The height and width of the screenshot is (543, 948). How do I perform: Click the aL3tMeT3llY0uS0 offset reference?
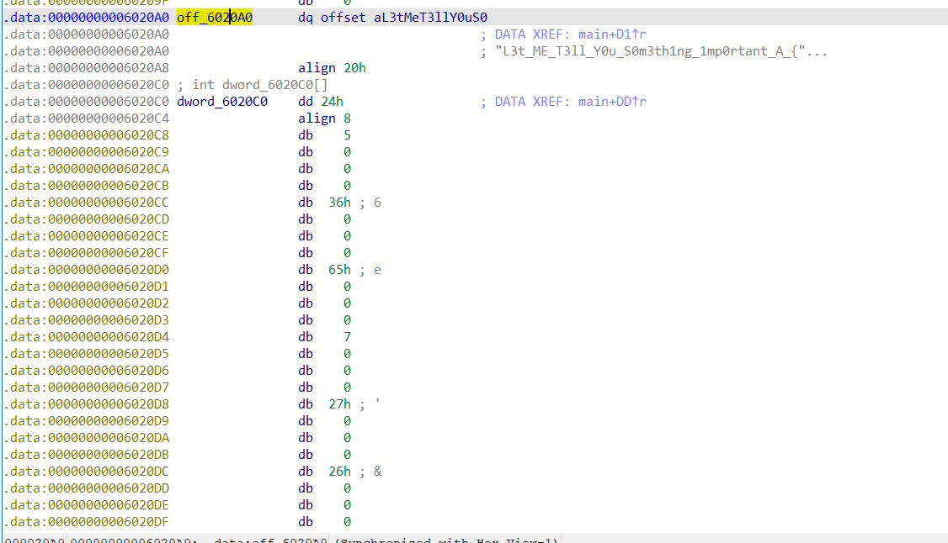click(x=430, y=18)
